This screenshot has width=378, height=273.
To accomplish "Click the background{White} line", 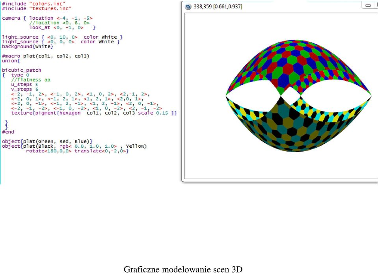I will (x=28, y=46).
